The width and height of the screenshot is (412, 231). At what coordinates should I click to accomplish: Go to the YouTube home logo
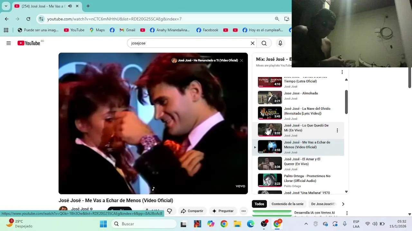[29, 43]
